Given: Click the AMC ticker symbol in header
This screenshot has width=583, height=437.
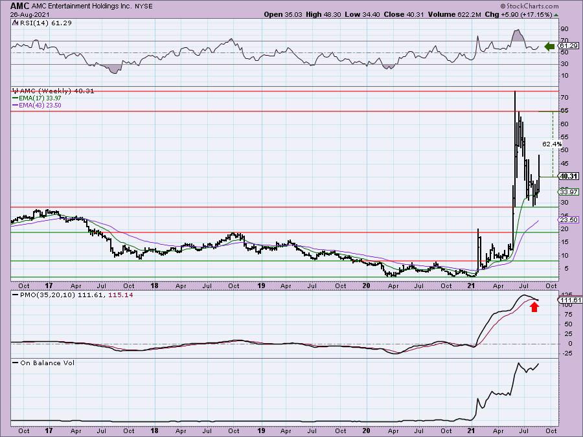Looking at the screenshot, I should tap(19, 6).
